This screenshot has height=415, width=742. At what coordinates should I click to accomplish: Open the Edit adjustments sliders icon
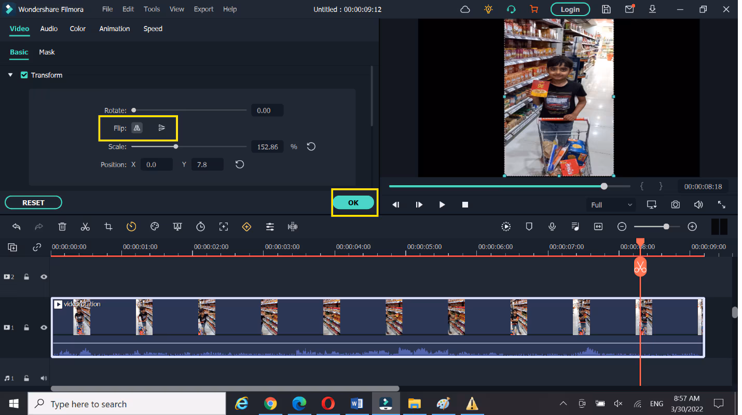(270, 227)
